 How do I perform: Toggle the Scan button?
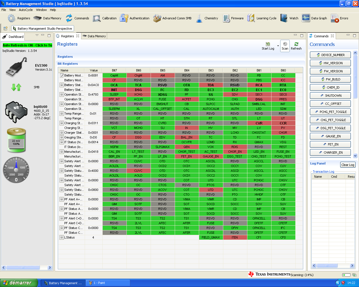click(285, 46)
